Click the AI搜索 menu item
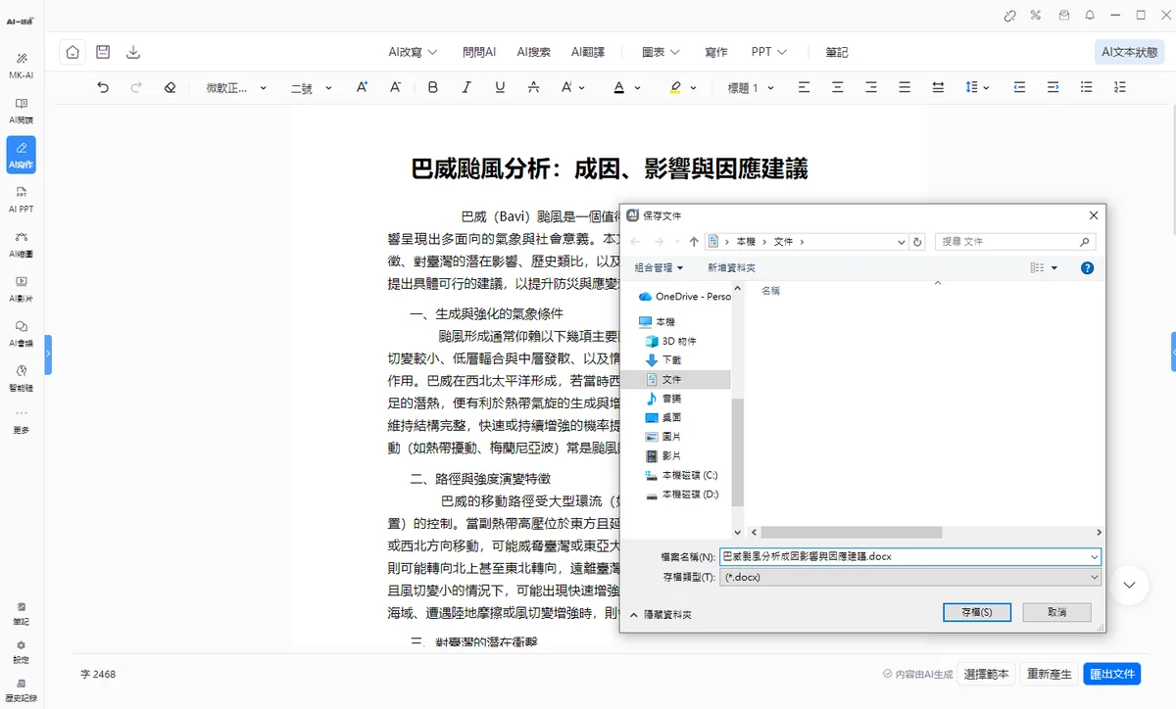The image size is (1176, 709). (x=534, y=52)
